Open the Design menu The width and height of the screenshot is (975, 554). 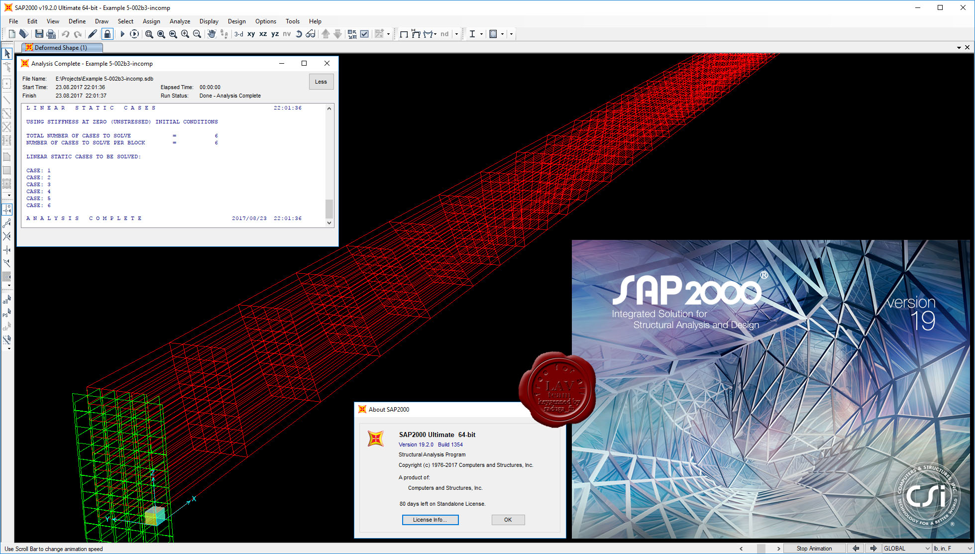[x=237, y=21]
